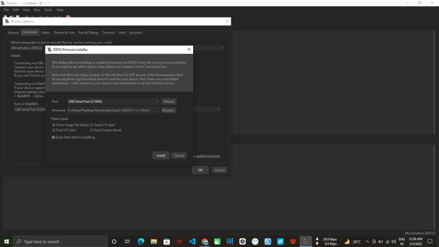Open File Explorer from taskbar
Viewport: 439px width, 247px height.
[x=154, y=241]
